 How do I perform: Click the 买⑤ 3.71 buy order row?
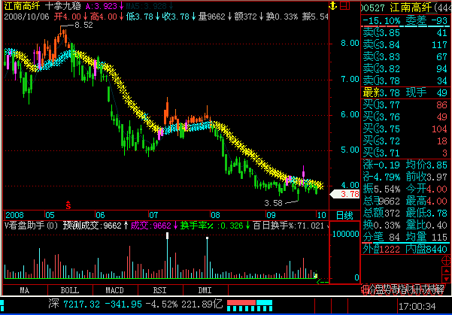pyautogui.click(x=405, y=153)
